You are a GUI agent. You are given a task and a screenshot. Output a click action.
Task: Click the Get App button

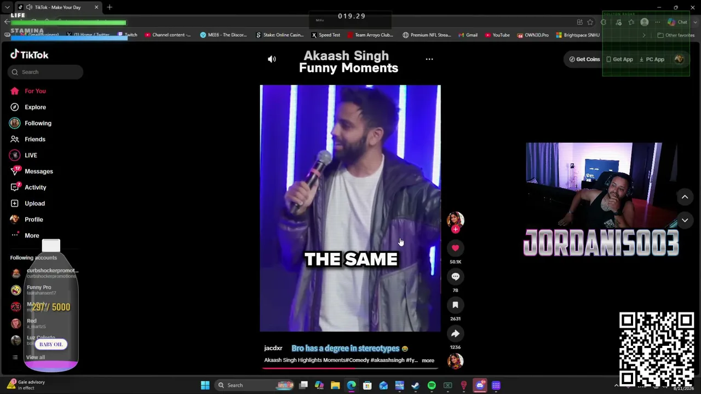pyautogui.click(x=619, y=59)
